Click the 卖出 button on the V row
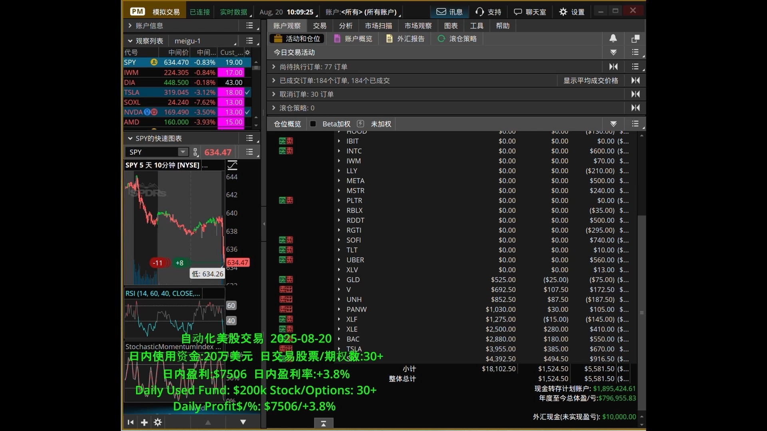The image size is (767, 431). pyautogui.click(x=286, y=289)
